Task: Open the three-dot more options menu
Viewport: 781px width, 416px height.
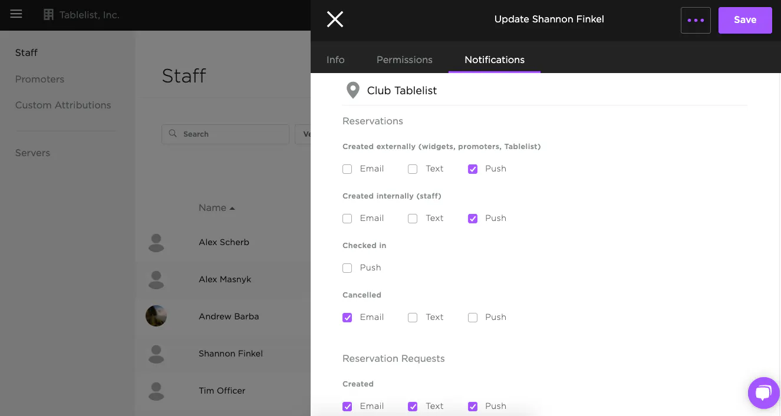Action: coord(696,20)
